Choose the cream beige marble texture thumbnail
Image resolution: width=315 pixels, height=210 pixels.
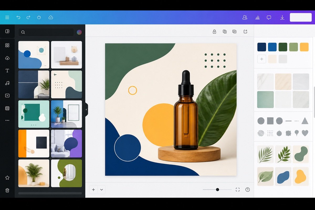283,82
